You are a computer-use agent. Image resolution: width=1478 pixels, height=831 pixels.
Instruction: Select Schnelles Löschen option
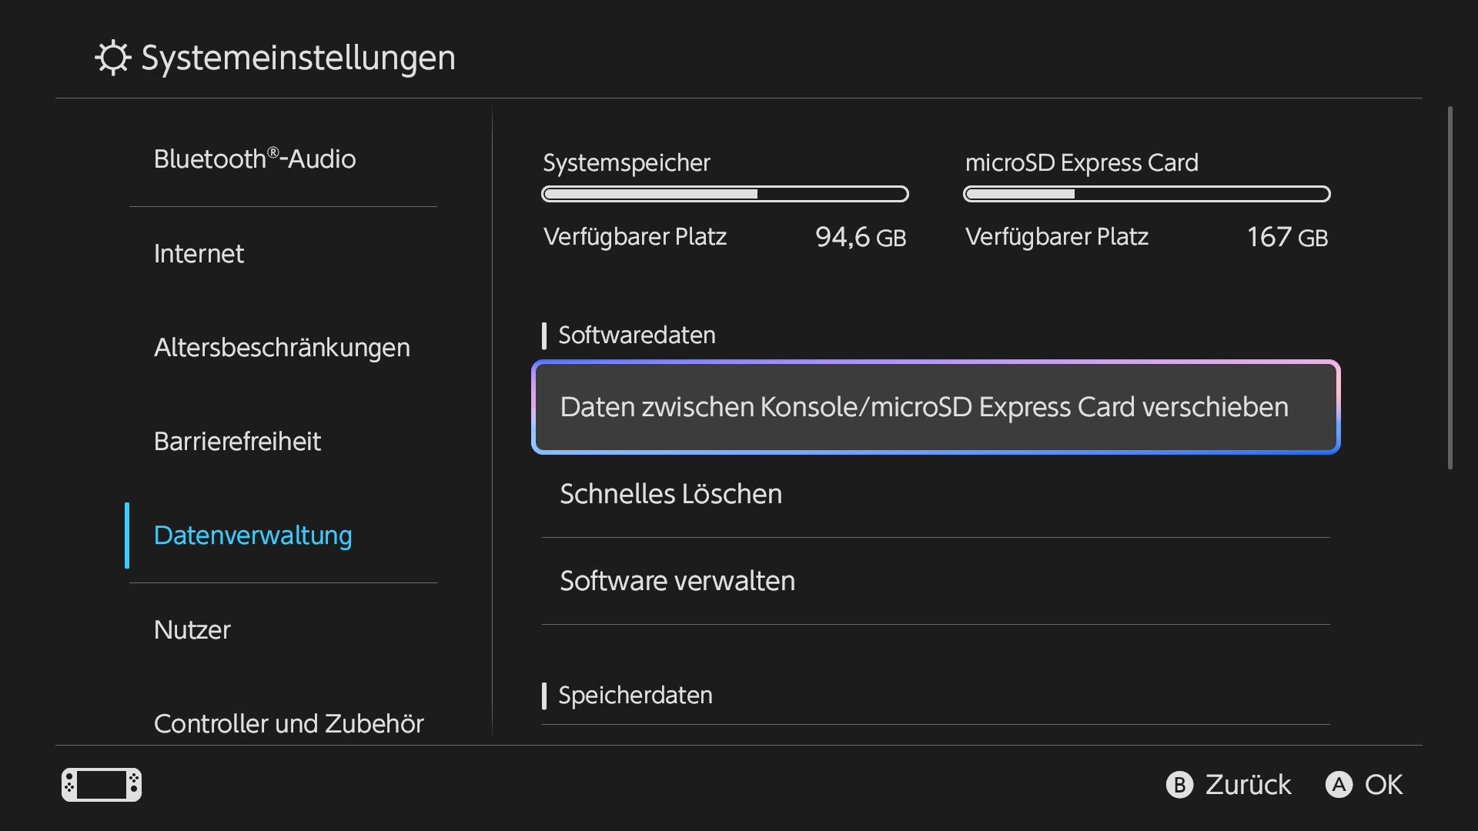936,494
